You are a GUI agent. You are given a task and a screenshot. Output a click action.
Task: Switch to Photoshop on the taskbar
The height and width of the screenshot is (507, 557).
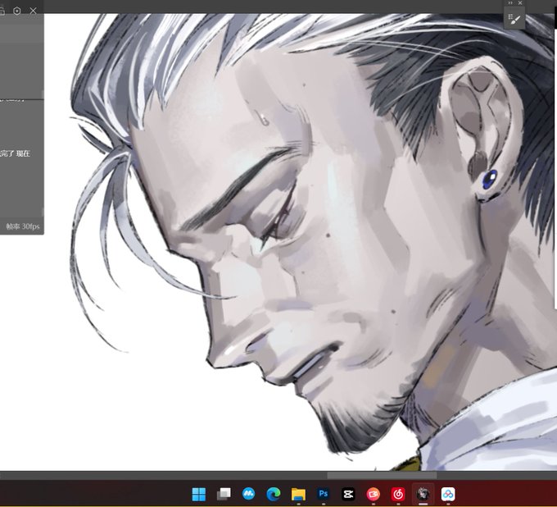pyautogui.click(x=324, y=494)
